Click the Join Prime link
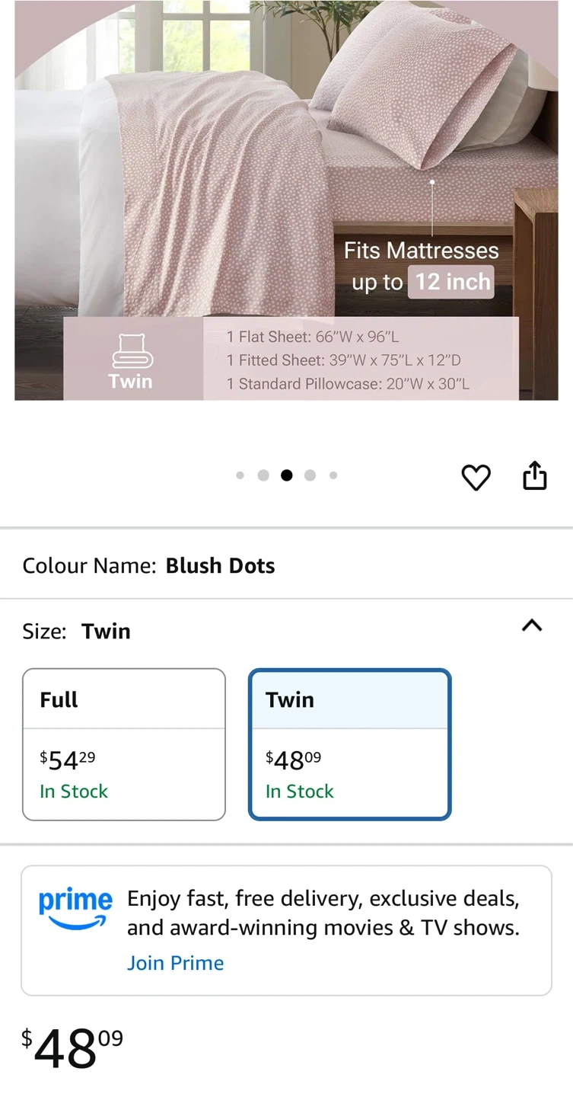573x1097 pixels. click(175, 963)
